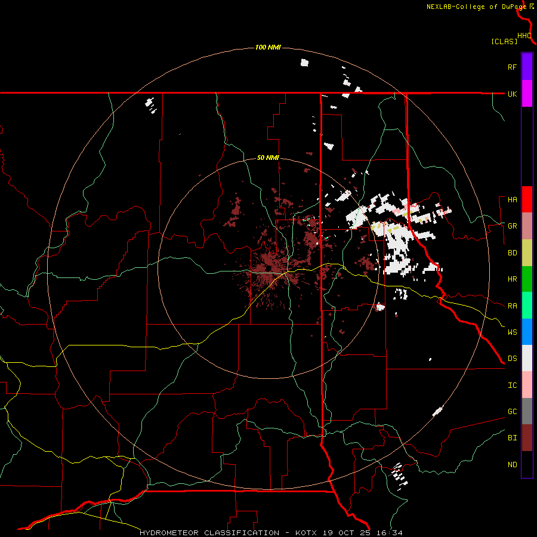Click the magenta UK color swatch

pyautogui.click(x=527, y=94)
